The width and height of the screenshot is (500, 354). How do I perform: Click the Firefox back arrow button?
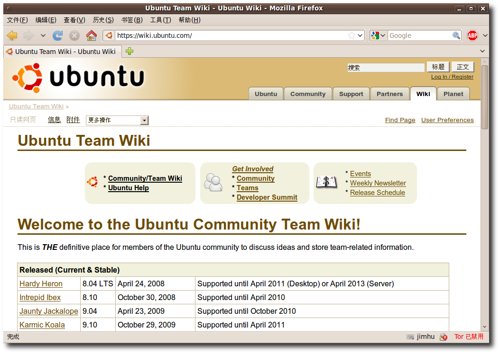point(12,35)
